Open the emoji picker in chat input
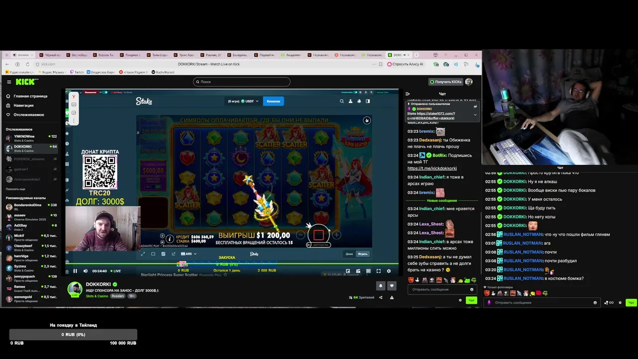638x359 pixels. coord(472,289)
